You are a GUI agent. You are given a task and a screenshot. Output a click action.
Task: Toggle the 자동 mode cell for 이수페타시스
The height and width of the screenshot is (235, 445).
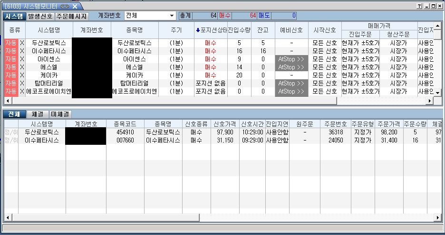pyautogui.click(x=11, y=51)
